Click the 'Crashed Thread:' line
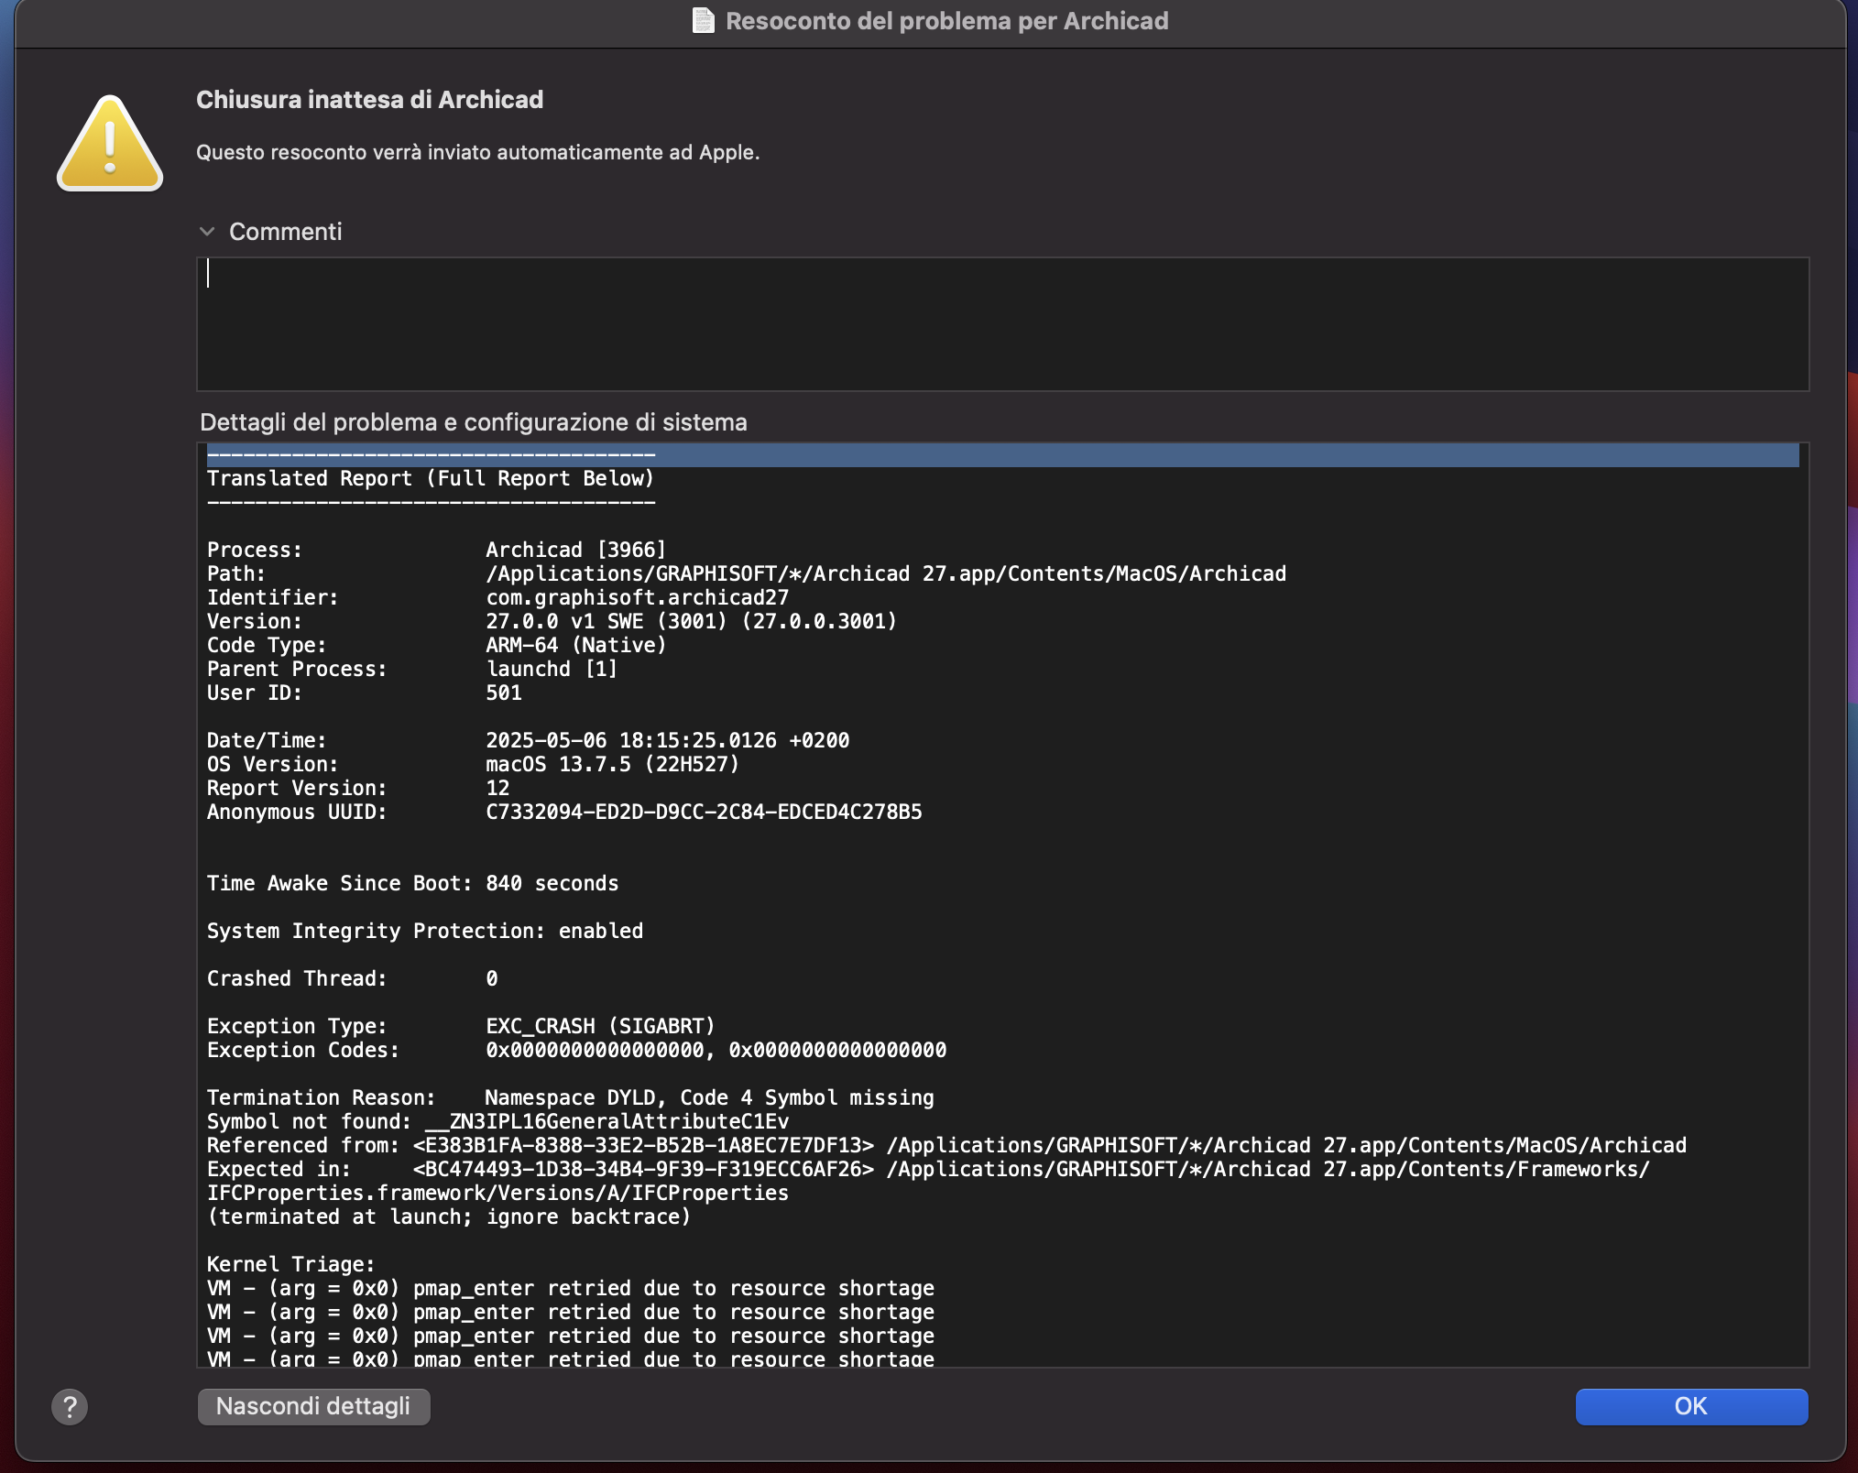Viewport: 1858px width, 1473px height. tap(353, 978)
